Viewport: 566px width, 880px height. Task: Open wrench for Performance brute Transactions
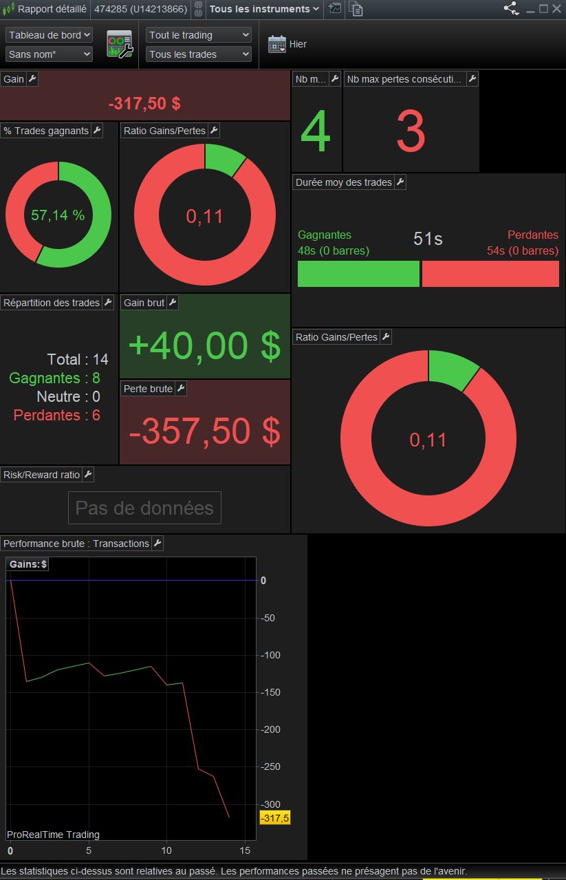(157, 544)
